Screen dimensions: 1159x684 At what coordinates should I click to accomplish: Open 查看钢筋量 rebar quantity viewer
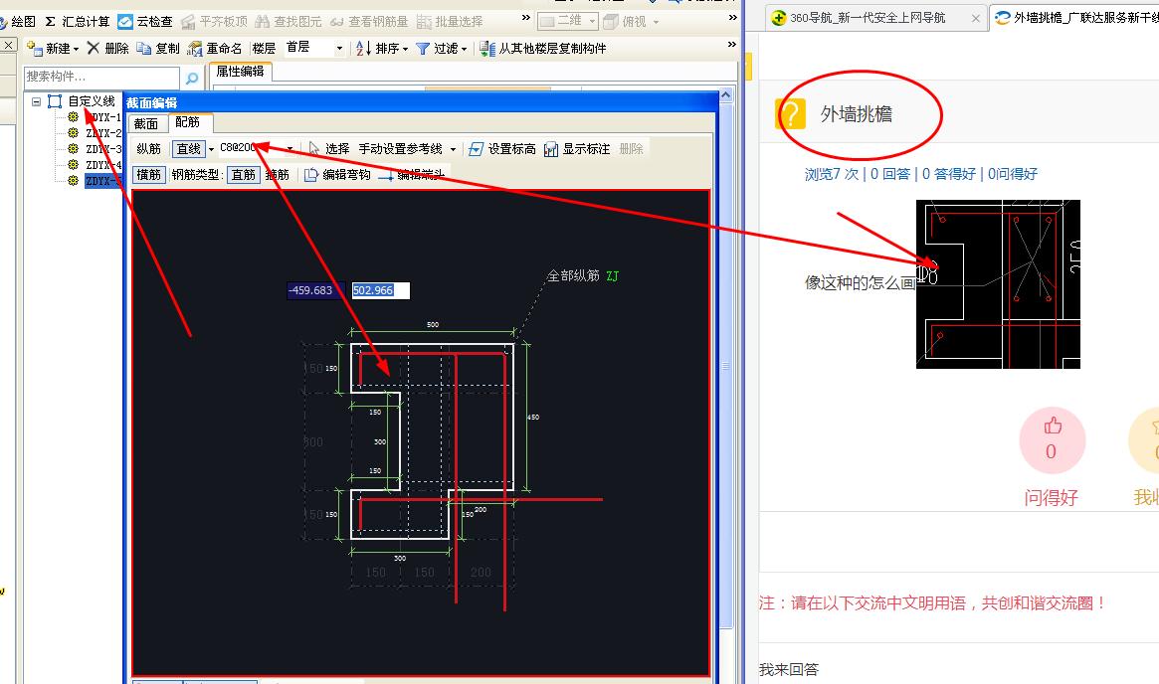click(x=369, y=22)
